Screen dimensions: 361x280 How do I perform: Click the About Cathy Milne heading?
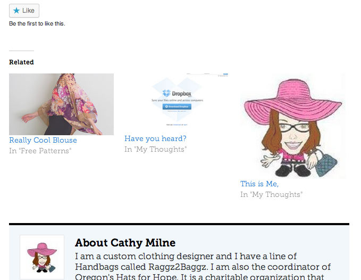pos(125,243)
